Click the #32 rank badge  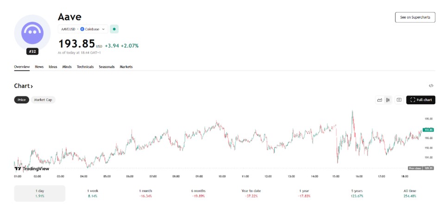[x=32, y=51]
